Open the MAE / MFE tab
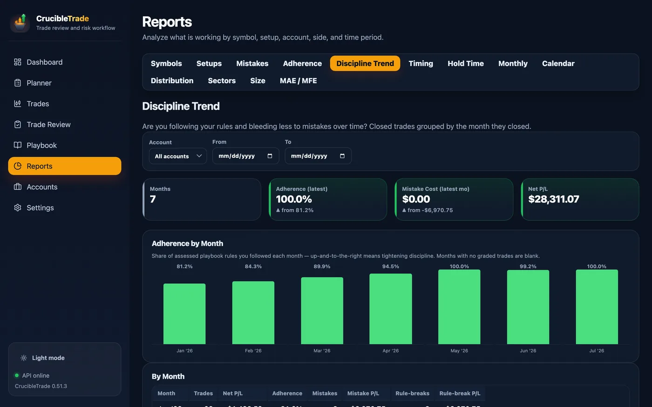Image resolution: width=652 pixels, height=407 pixels. tap(298, 80)
